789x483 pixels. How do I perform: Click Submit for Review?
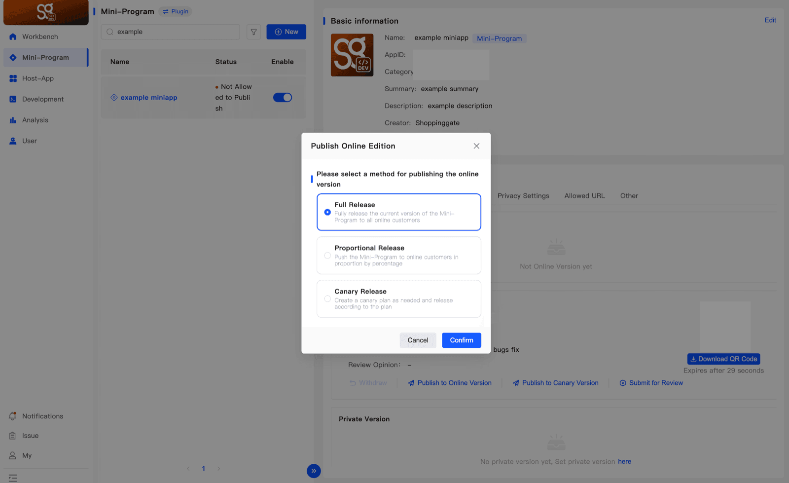[x=651, y=383]
